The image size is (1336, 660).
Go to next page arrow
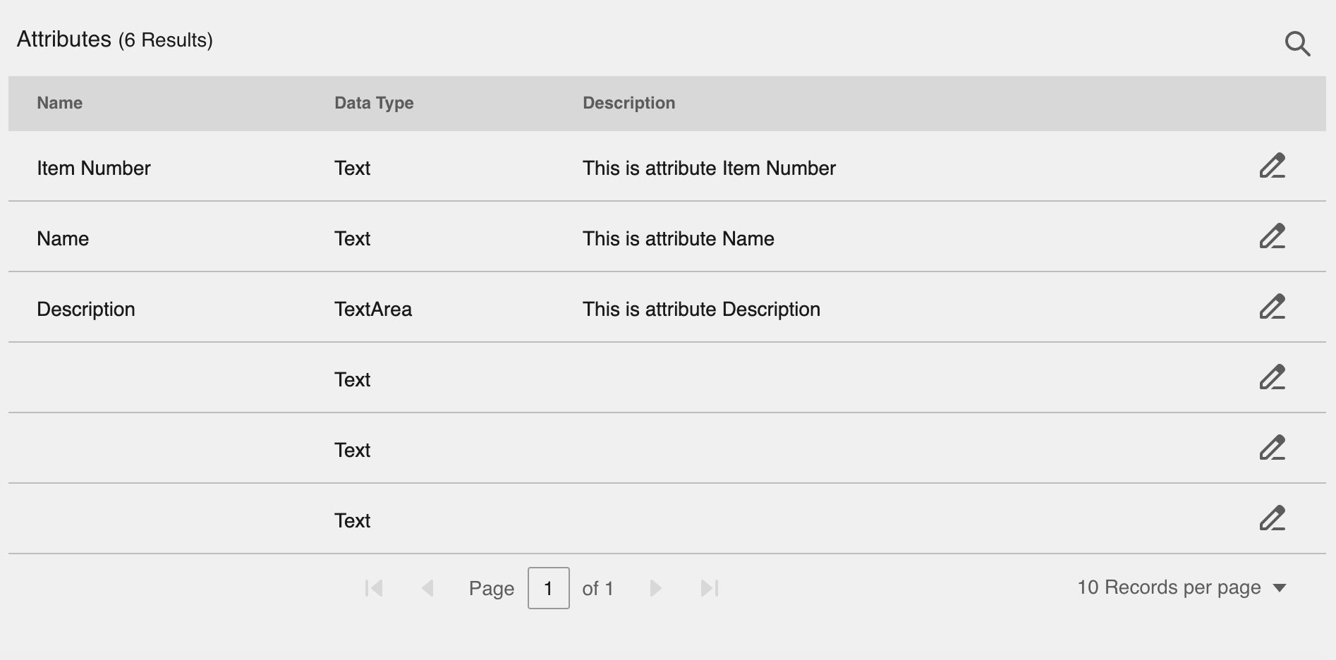tap(655, 588)
